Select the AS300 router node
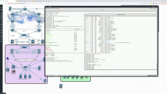The height and width of the screenshot is (94, 167). tap(12, 14)
